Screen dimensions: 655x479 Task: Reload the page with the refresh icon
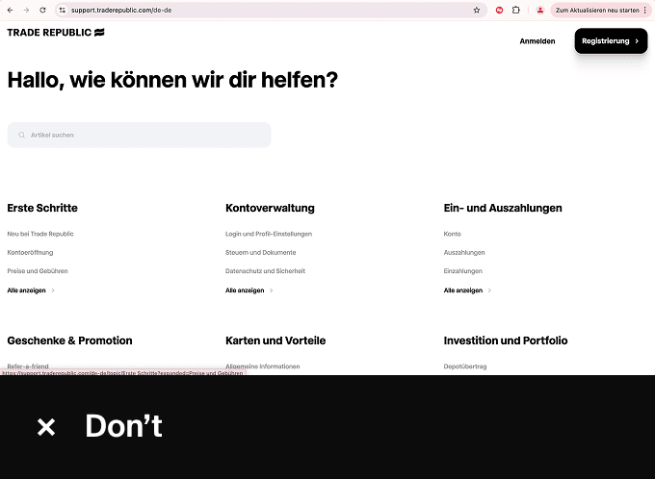[x=42, y=10]
